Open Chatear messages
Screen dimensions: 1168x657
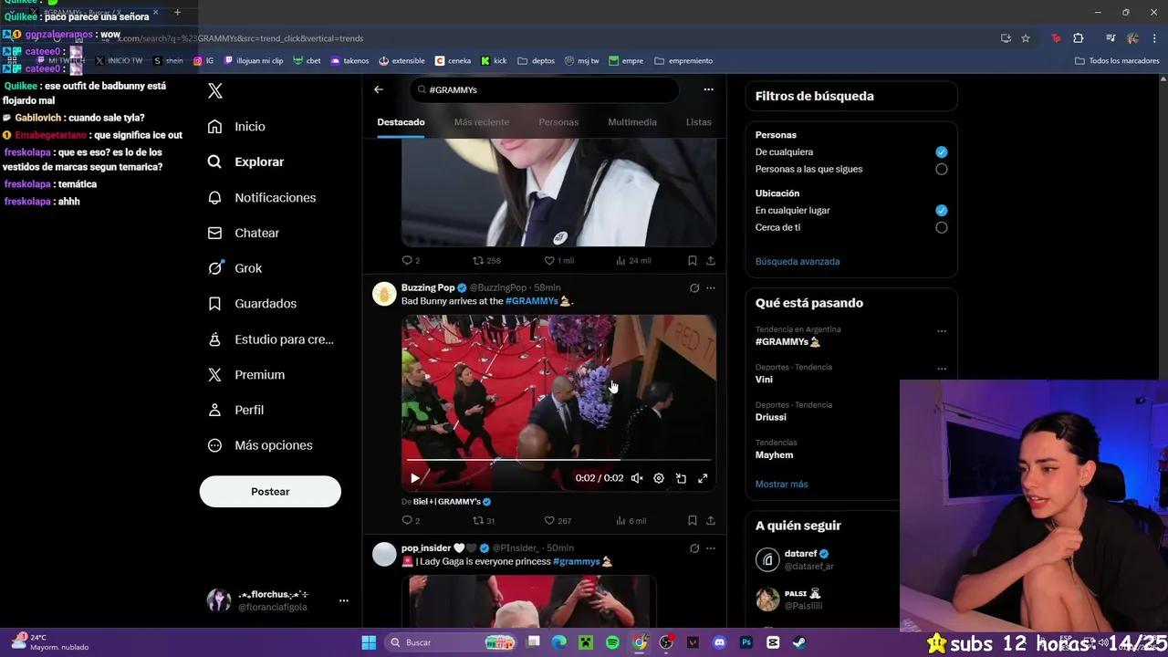[x=243, y=233]
